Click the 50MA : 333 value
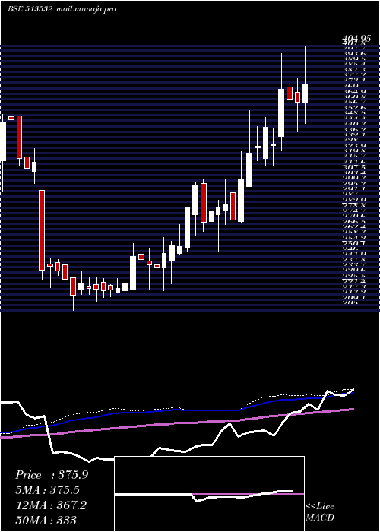The width and height of the screenshot is (380, 532). click(46, 520)
